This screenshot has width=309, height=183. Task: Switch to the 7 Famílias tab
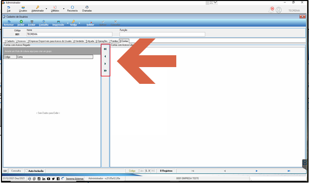[x=114, y=41]
